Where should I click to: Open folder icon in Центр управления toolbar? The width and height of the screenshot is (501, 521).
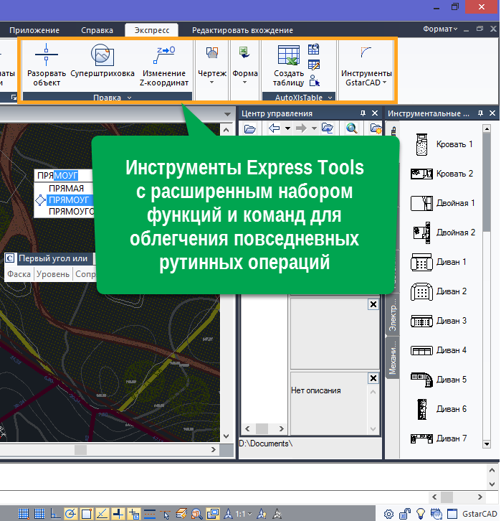point(250,128)
